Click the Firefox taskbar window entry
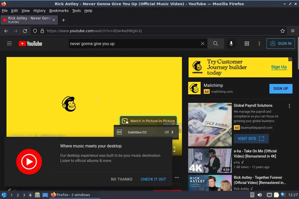This screenshot has height=199, width=299. pos(74,195)
